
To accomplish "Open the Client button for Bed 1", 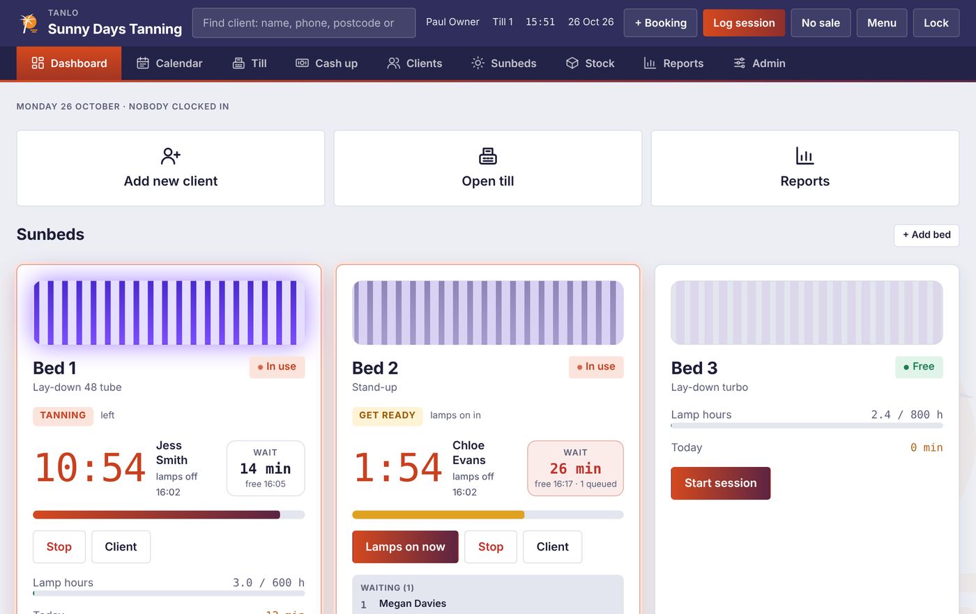I will [x=121, y=547].
